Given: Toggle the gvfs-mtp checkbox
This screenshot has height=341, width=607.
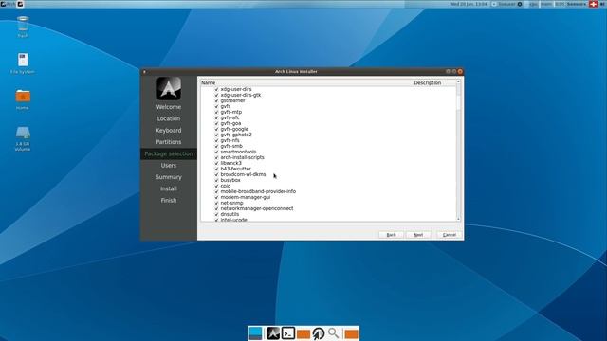Looking at the screenshot, I should tap(217, 112).
